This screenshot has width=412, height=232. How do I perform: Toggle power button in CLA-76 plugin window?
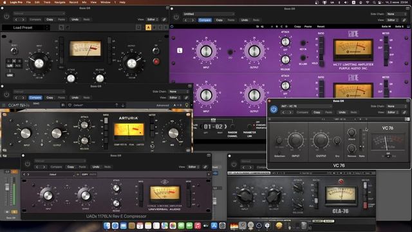pyautogui.click(x=234, y=164)
